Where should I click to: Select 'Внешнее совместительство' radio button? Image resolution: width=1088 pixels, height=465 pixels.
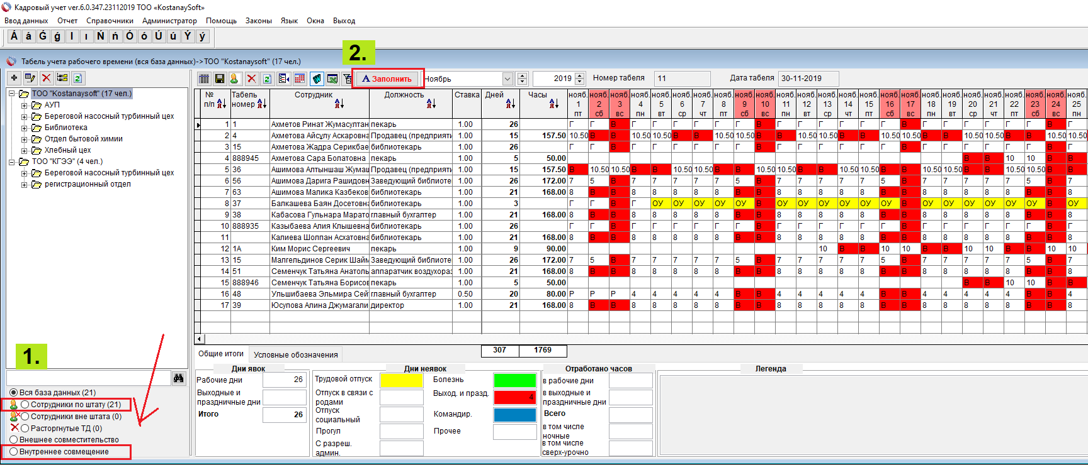pyautogui.click(x=13, y=440)
